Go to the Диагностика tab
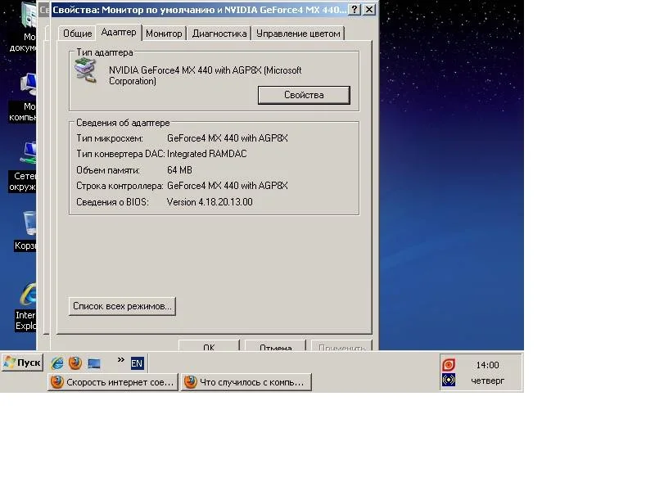Screen dimensions: 655x491 (x=219, y=34)
